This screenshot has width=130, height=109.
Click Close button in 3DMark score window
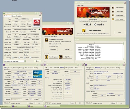[120, 33]
